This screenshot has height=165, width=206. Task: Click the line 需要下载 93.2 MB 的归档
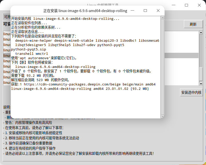click(33, 75)
